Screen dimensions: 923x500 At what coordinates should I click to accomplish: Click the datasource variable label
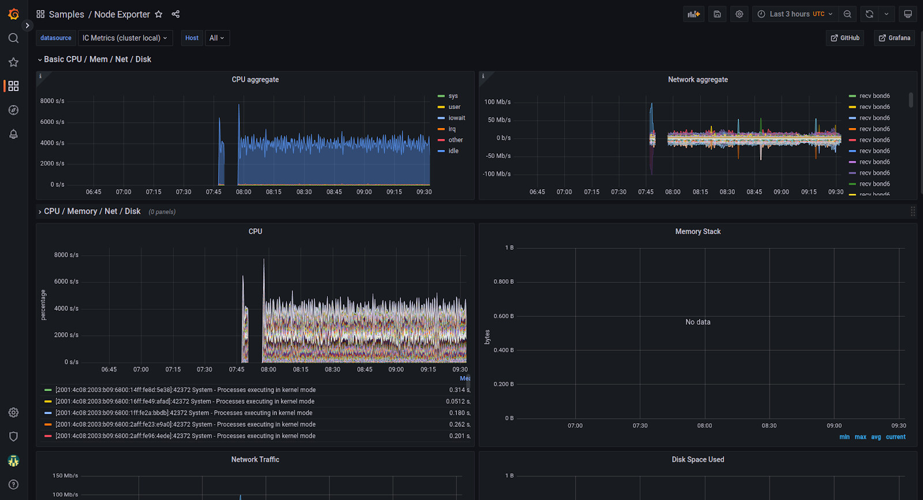[x=56, y=38]
